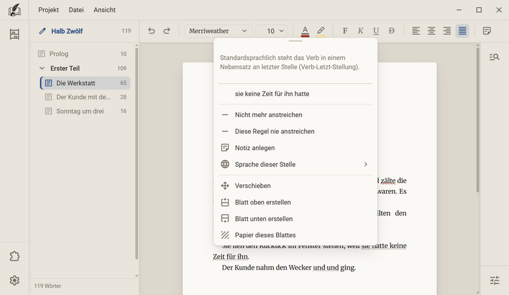Redo the last action
The image size is (509, 295).
point(167,31)
